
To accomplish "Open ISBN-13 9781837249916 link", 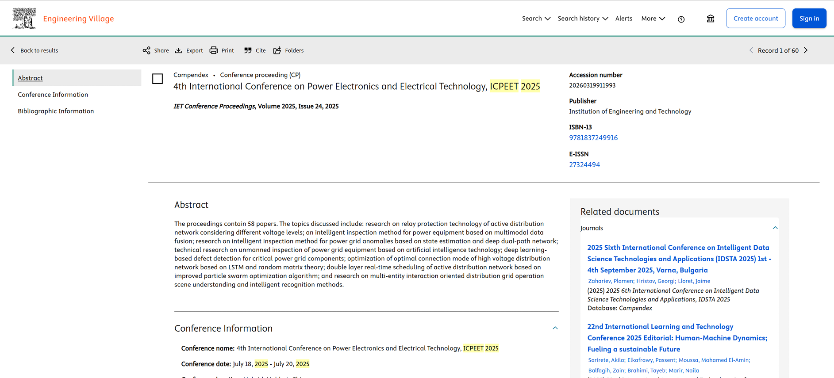I will (593, 138).
